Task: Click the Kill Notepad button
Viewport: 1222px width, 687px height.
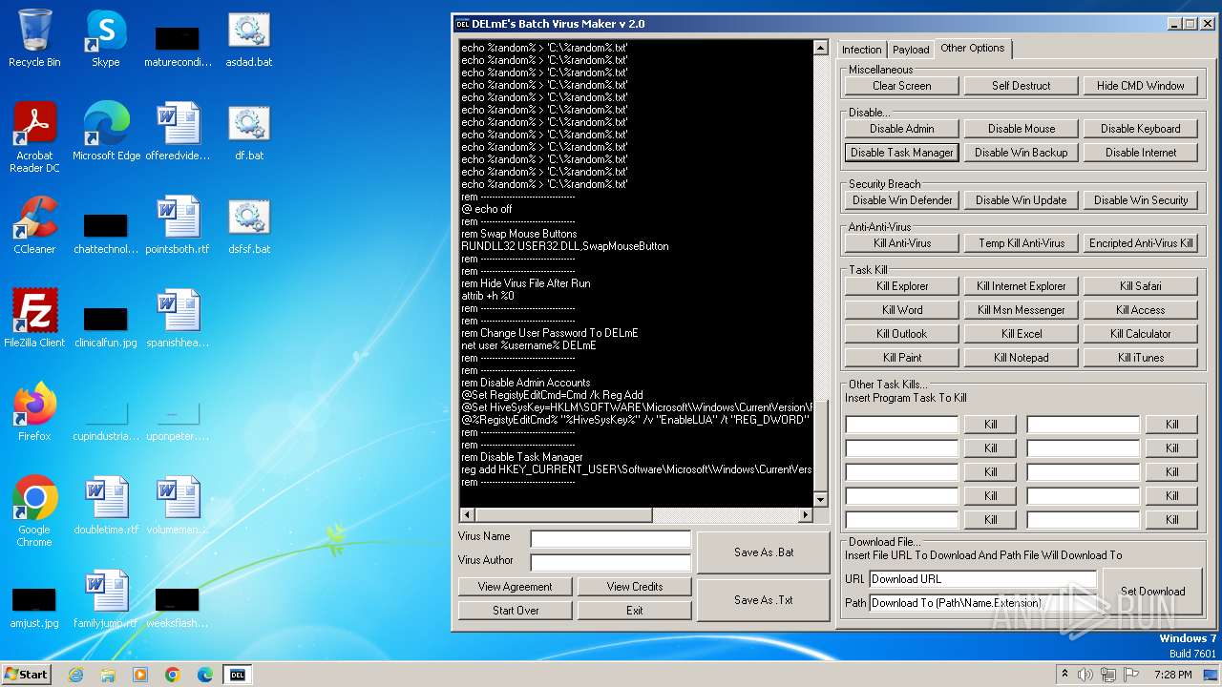Action: tap(1021, 358)
